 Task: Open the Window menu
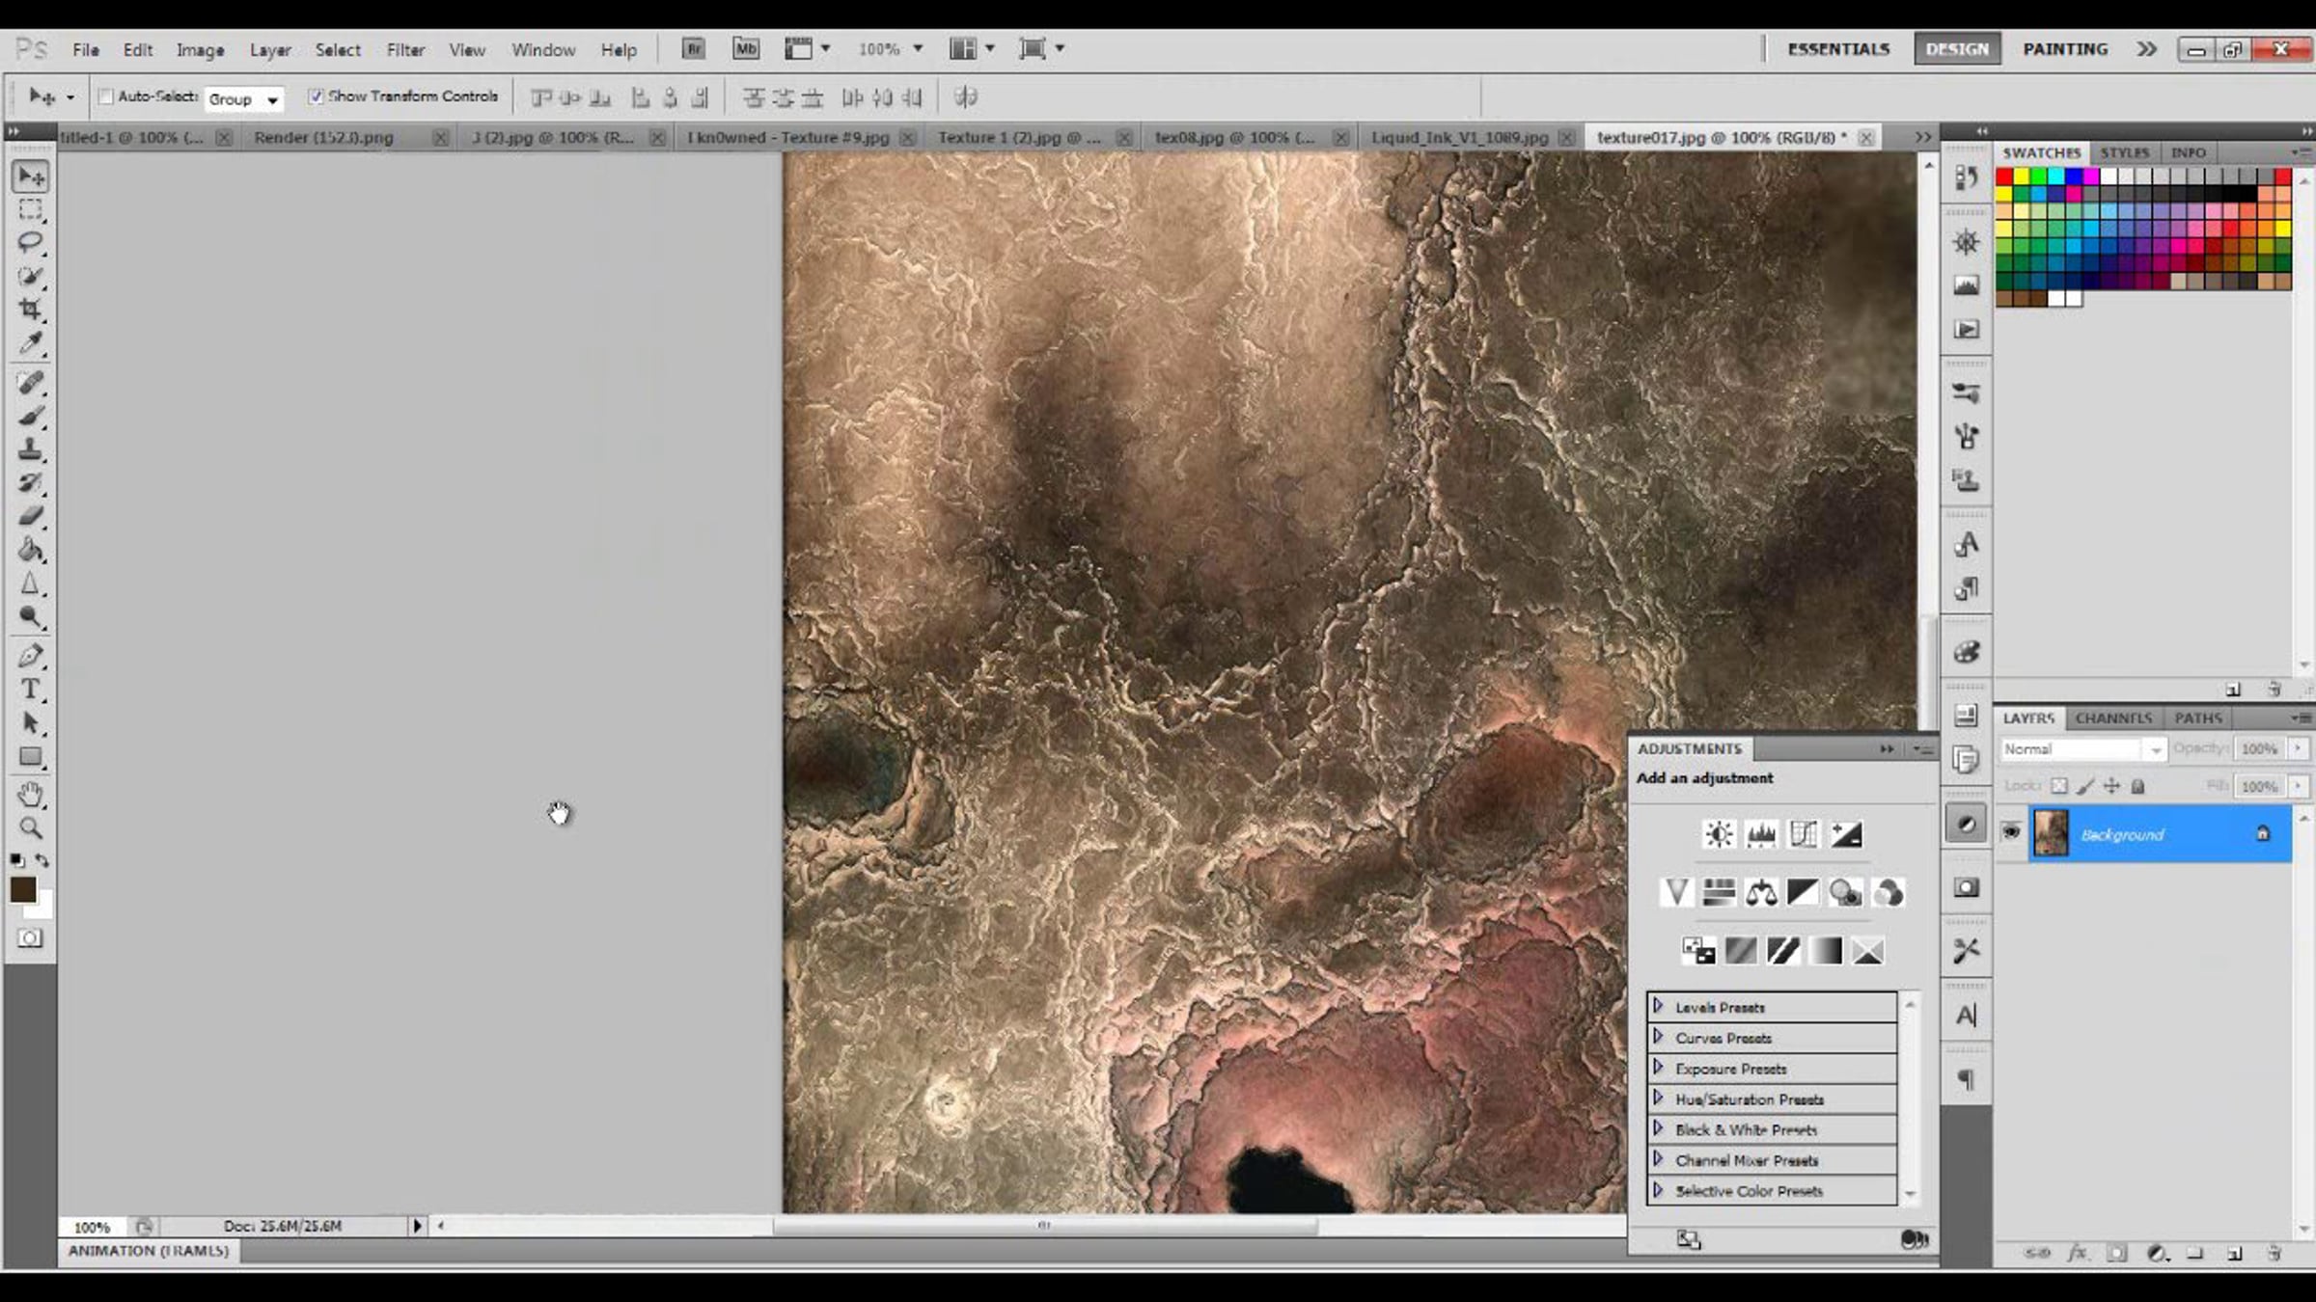tap(543, 49)
